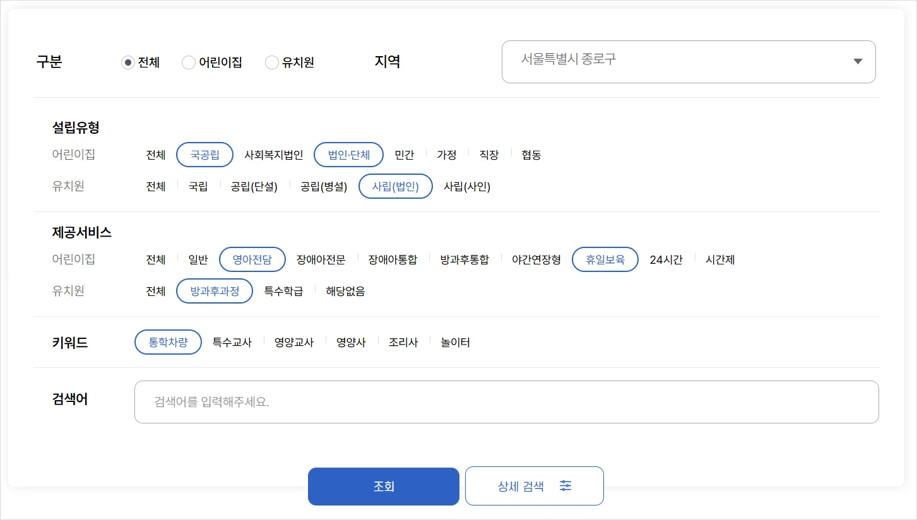Image resolution: width=917 pixels, height=520 pixels.
Task: Toggle off the 법인·단체 filter
Action: [348, 155]
